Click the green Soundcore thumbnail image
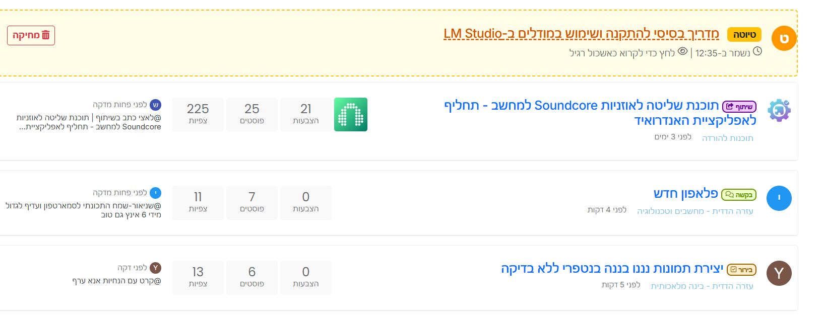This screenshot has height=315, width=823. click(x=351, y=115)
